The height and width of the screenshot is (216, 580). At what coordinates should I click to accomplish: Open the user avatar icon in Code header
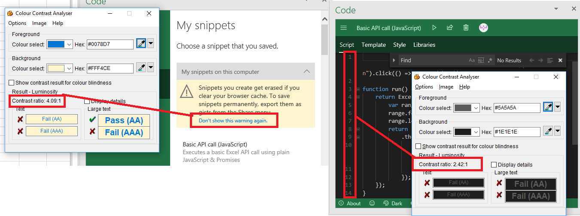pyautogui.click(x=484, y=28)
